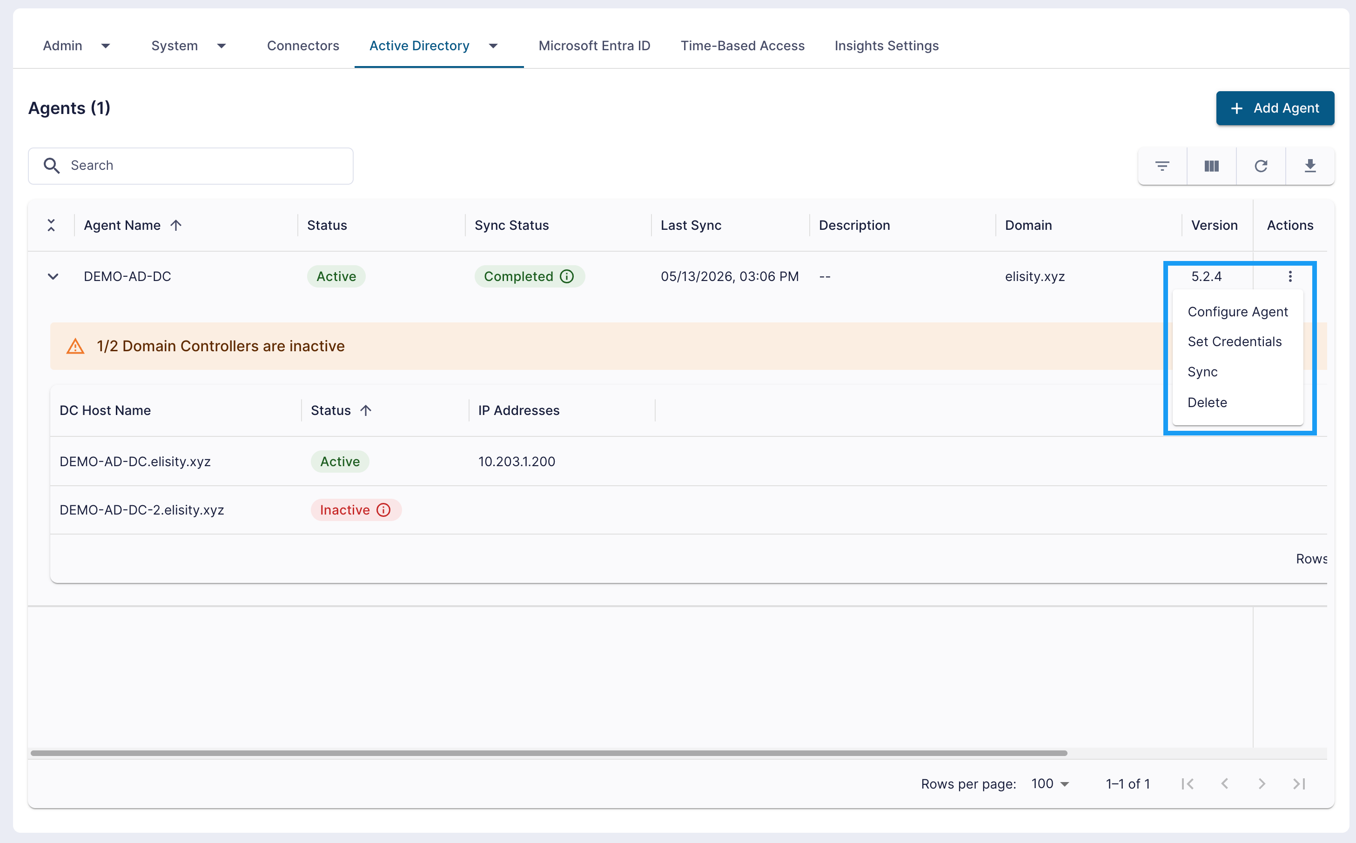Download the agents list via export icon

pyautogui.click(x=1310, y=166)
